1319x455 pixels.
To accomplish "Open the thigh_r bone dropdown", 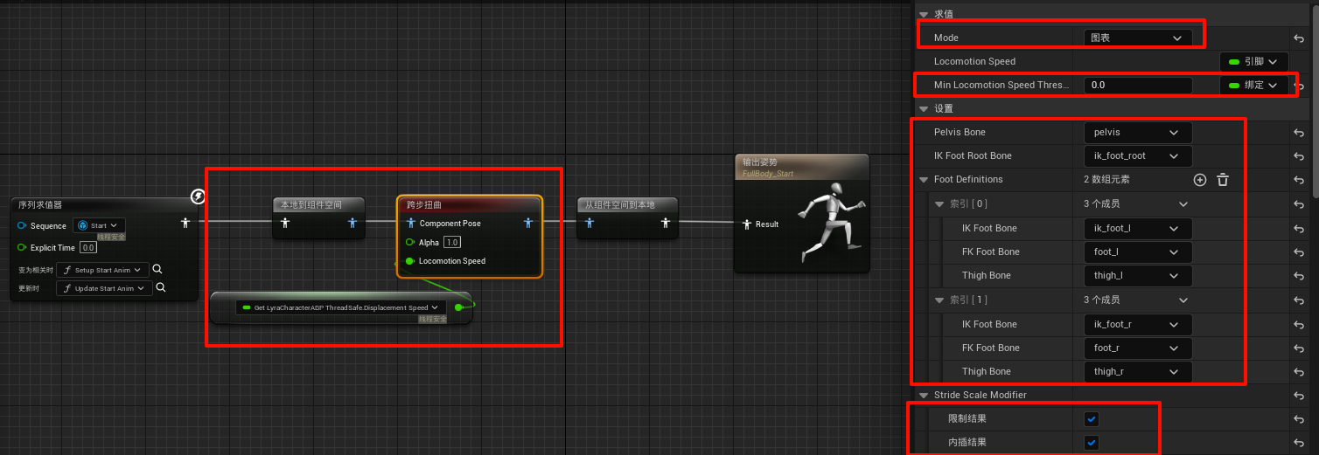I will pos(1138,371).
